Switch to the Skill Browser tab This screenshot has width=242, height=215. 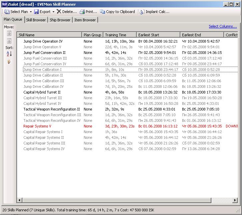[x=36, y=20]
